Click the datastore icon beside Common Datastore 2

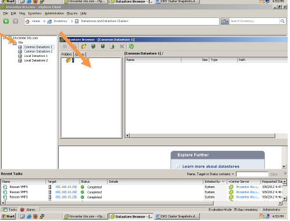(x=20, y=52)
